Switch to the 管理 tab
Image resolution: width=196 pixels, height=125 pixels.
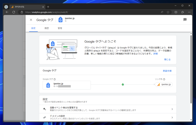point(60,28)
